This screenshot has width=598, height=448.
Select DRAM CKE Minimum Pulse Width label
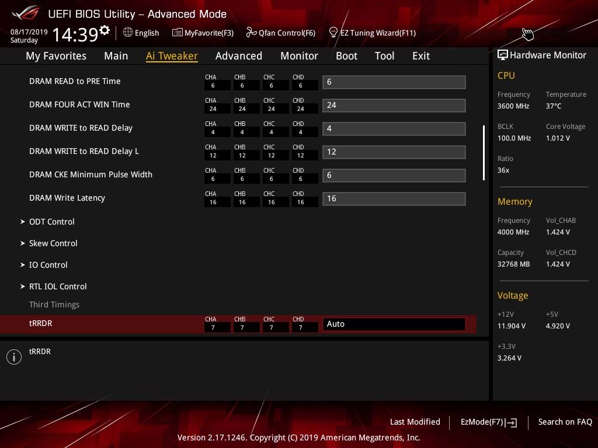point(91,174)
